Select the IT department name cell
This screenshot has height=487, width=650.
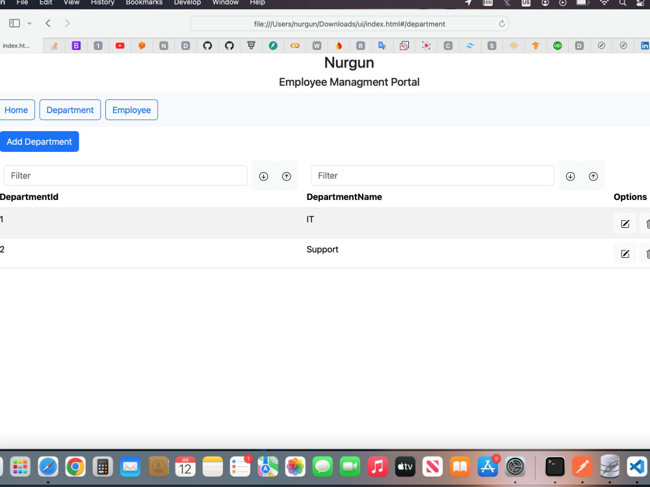(x=310, y=219)
